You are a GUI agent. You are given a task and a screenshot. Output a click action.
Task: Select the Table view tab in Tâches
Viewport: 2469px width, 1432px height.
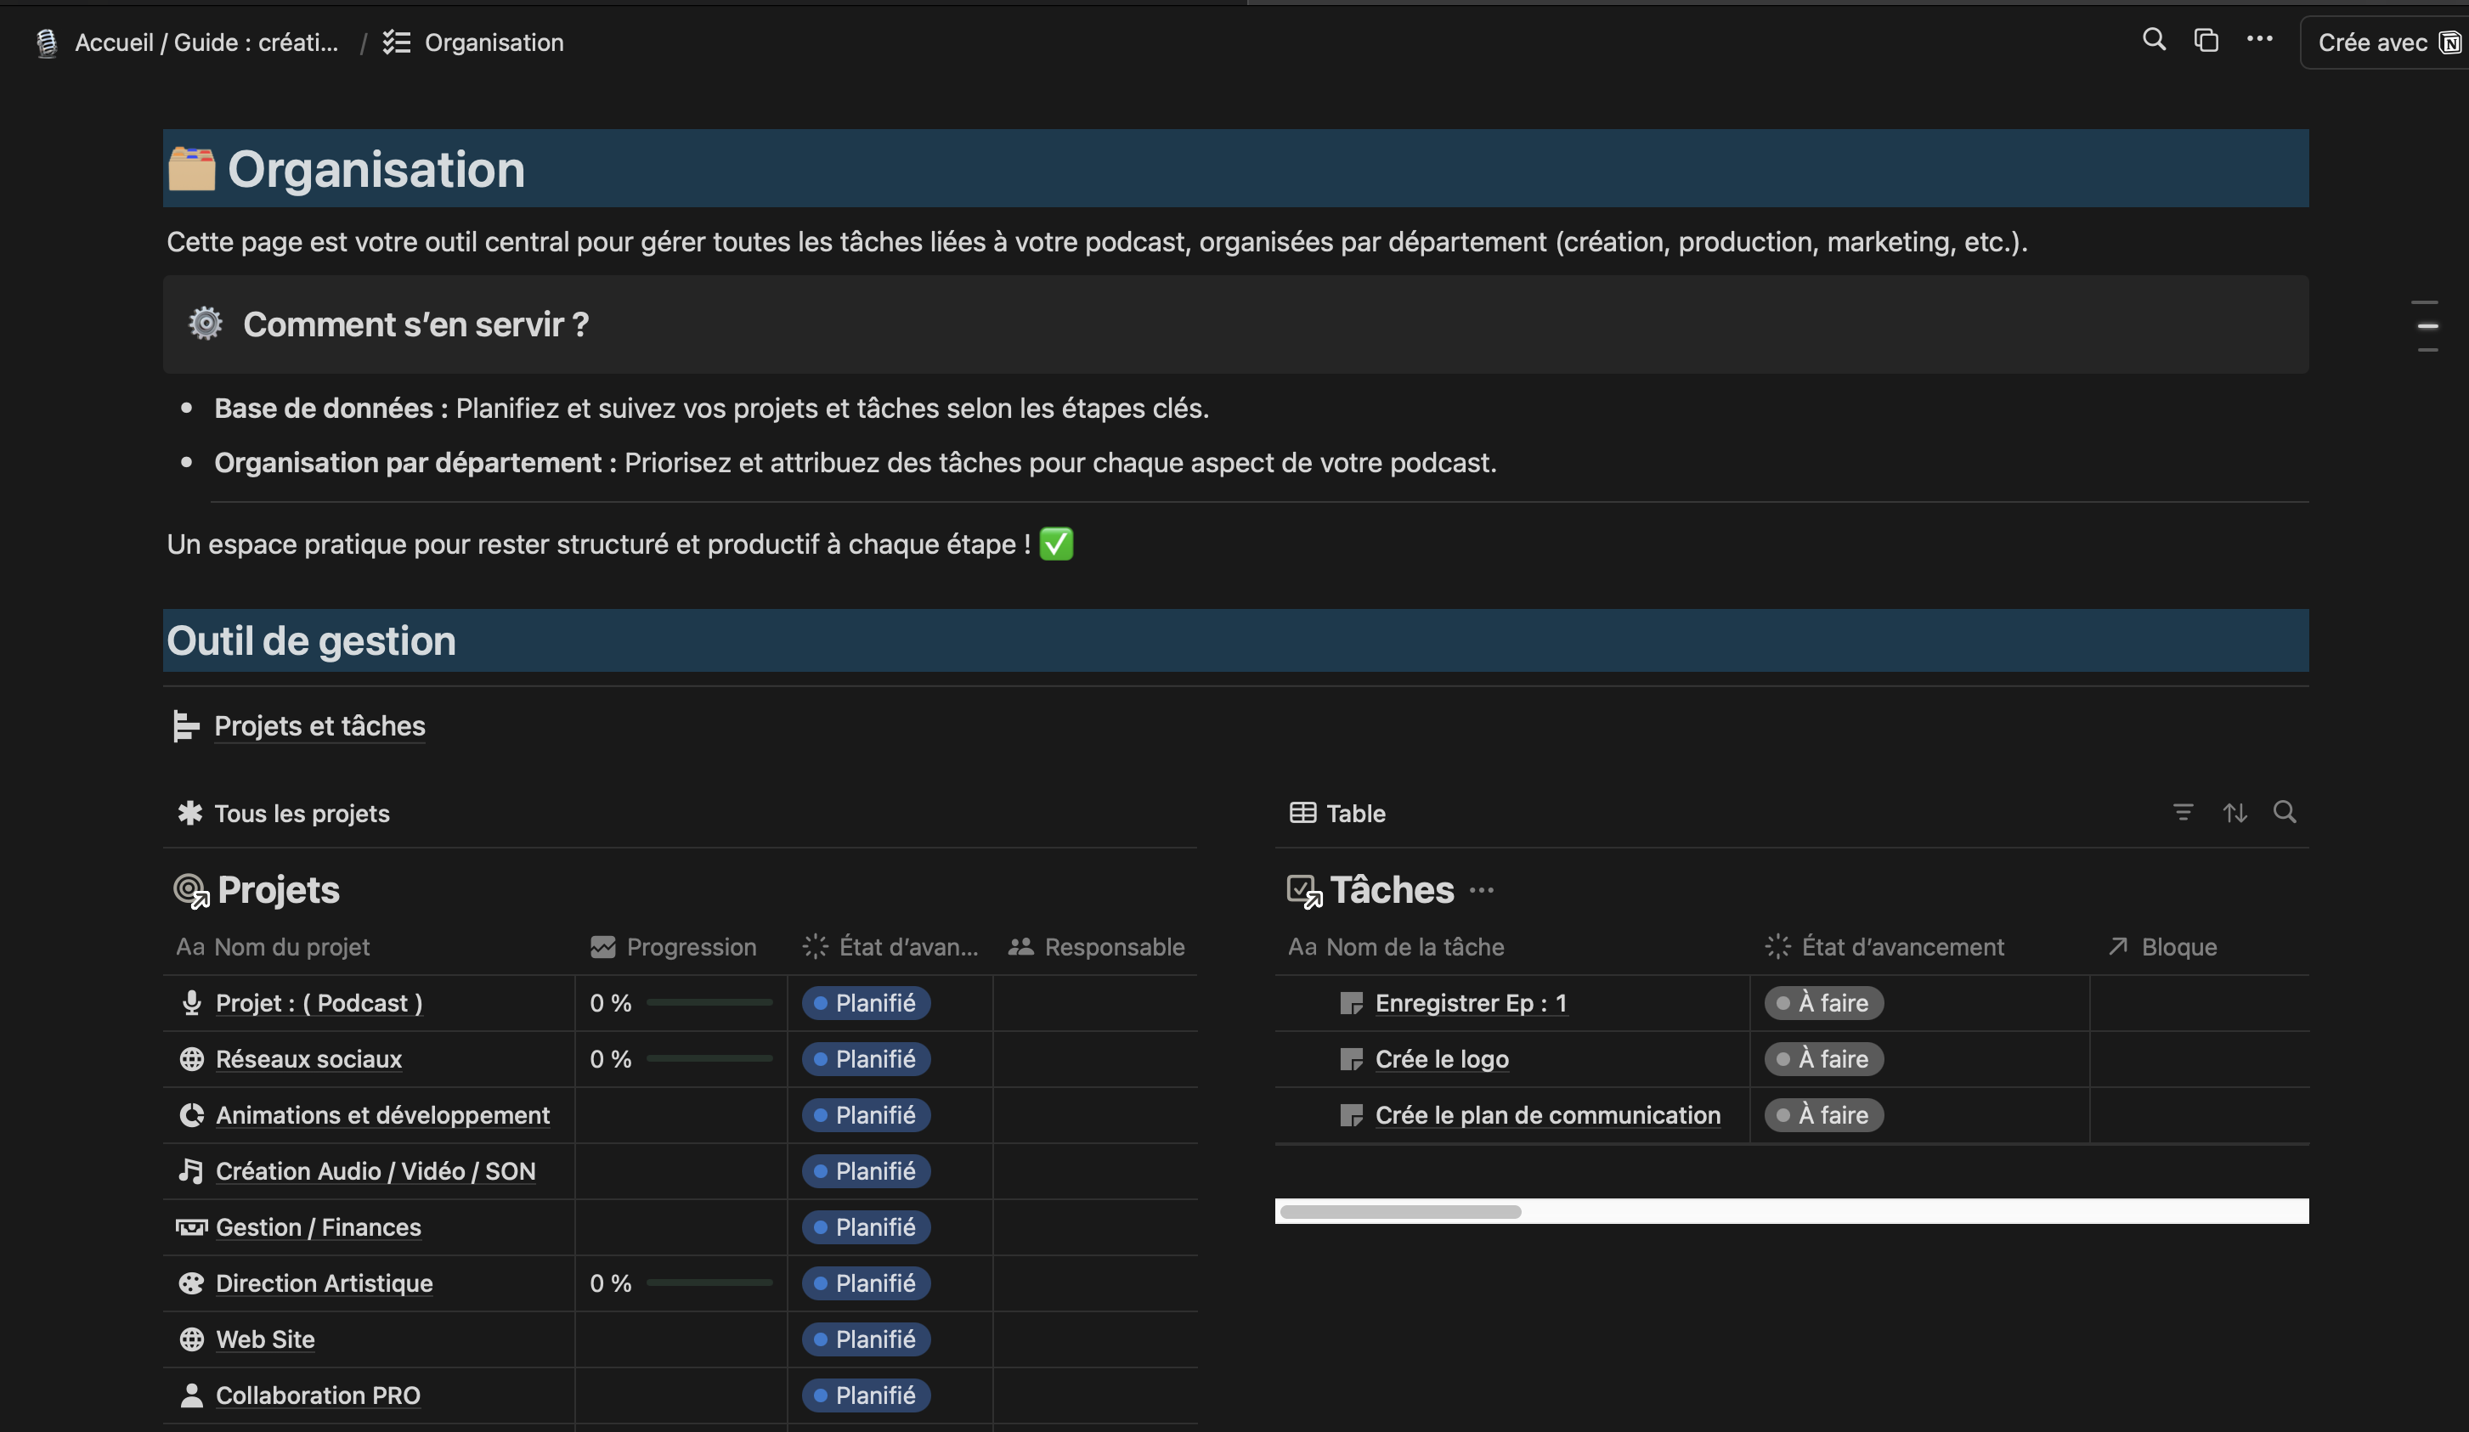pos(1337,813)
